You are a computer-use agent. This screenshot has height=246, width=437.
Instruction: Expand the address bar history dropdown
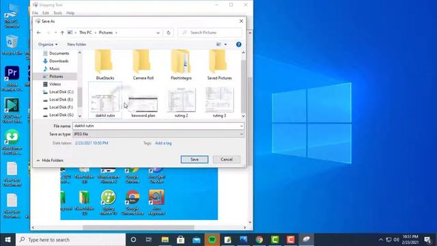click(x=158, y=33)
